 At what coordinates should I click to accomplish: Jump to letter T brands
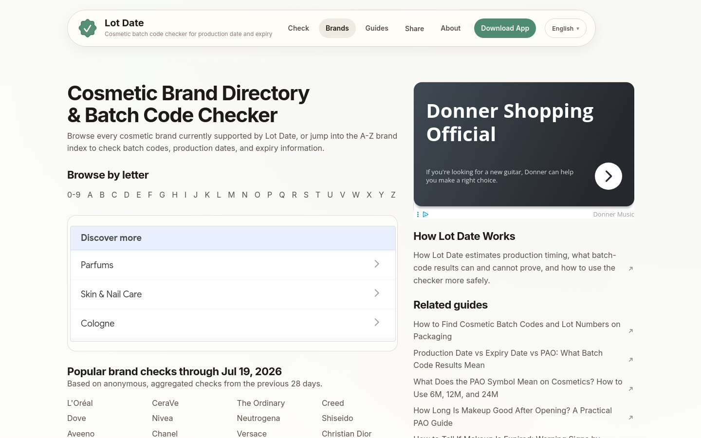tap(318, 195)
